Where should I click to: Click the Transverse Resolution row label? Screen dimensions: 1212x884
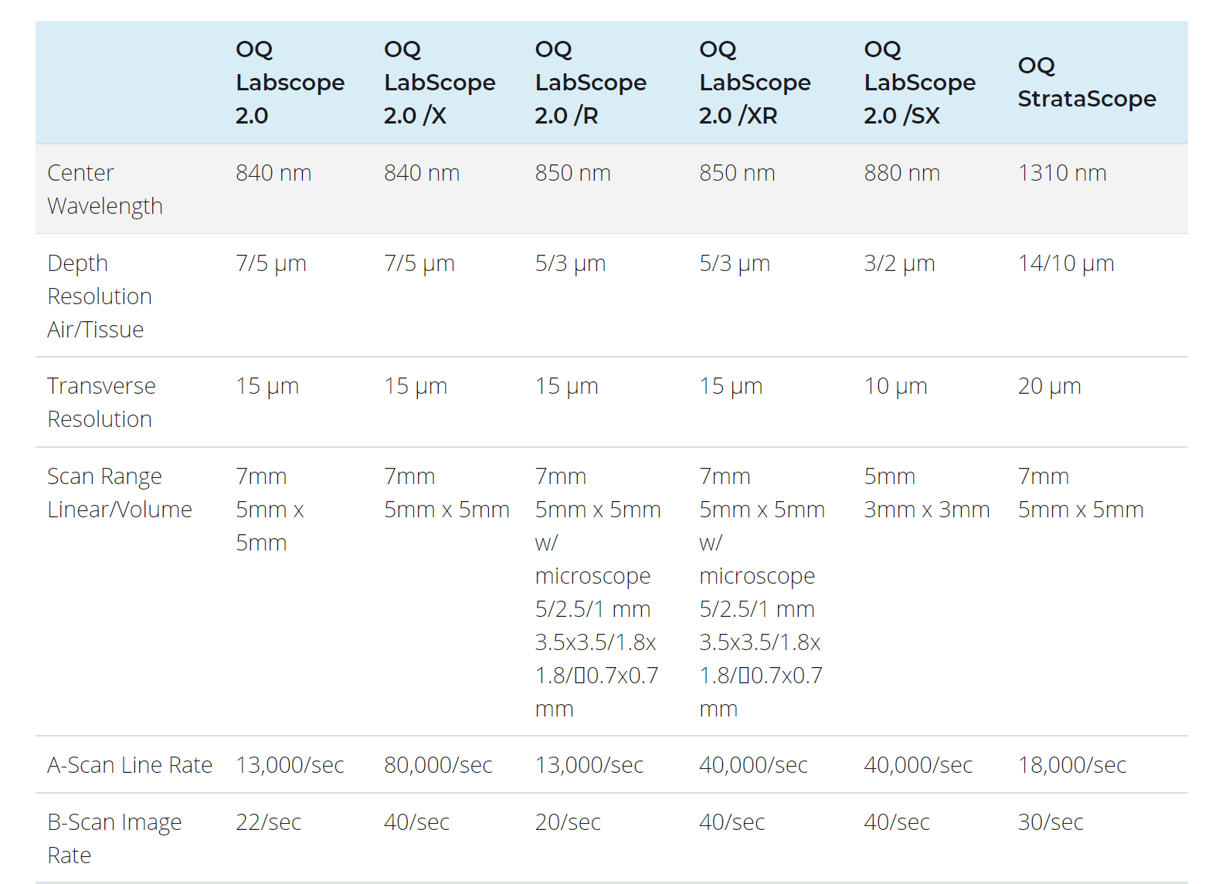click(x=101, y=402)
